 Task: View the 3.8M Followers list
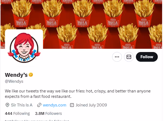pyautogui.click(x=48, y=113)
